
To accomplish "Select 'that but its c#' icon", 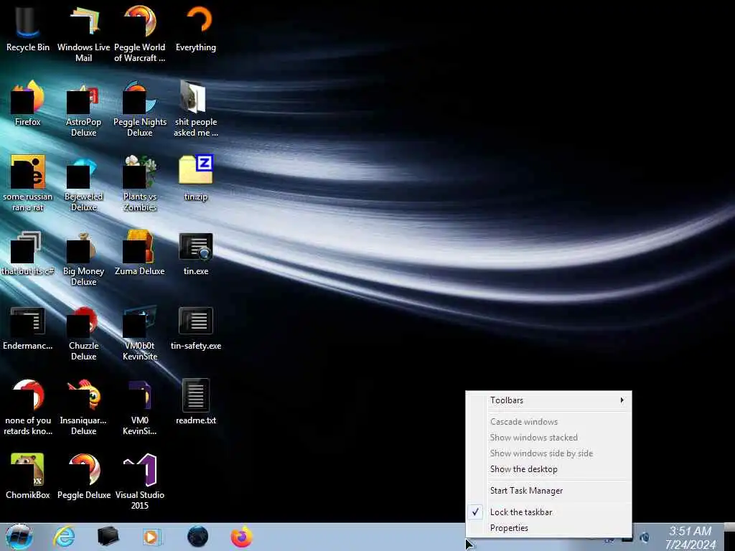I will pyautogui.click(x=28, y=253).
